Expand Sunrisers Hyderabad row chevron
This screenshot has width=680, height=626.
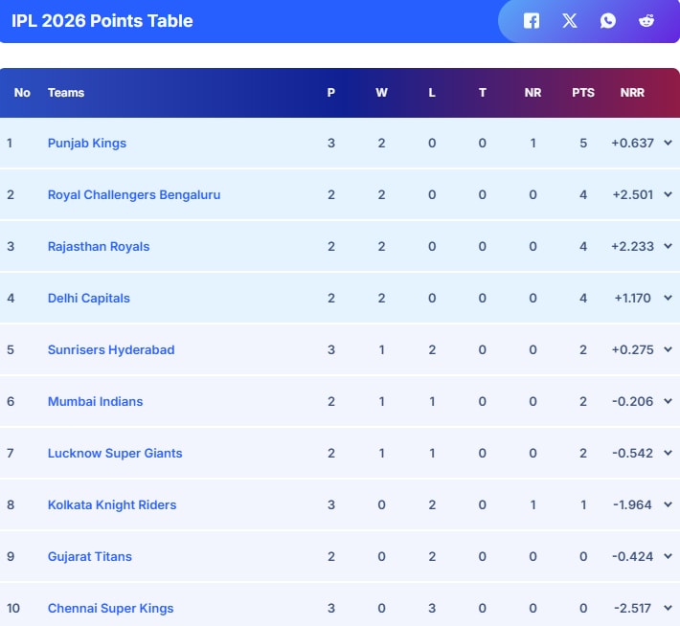(668, 349)
